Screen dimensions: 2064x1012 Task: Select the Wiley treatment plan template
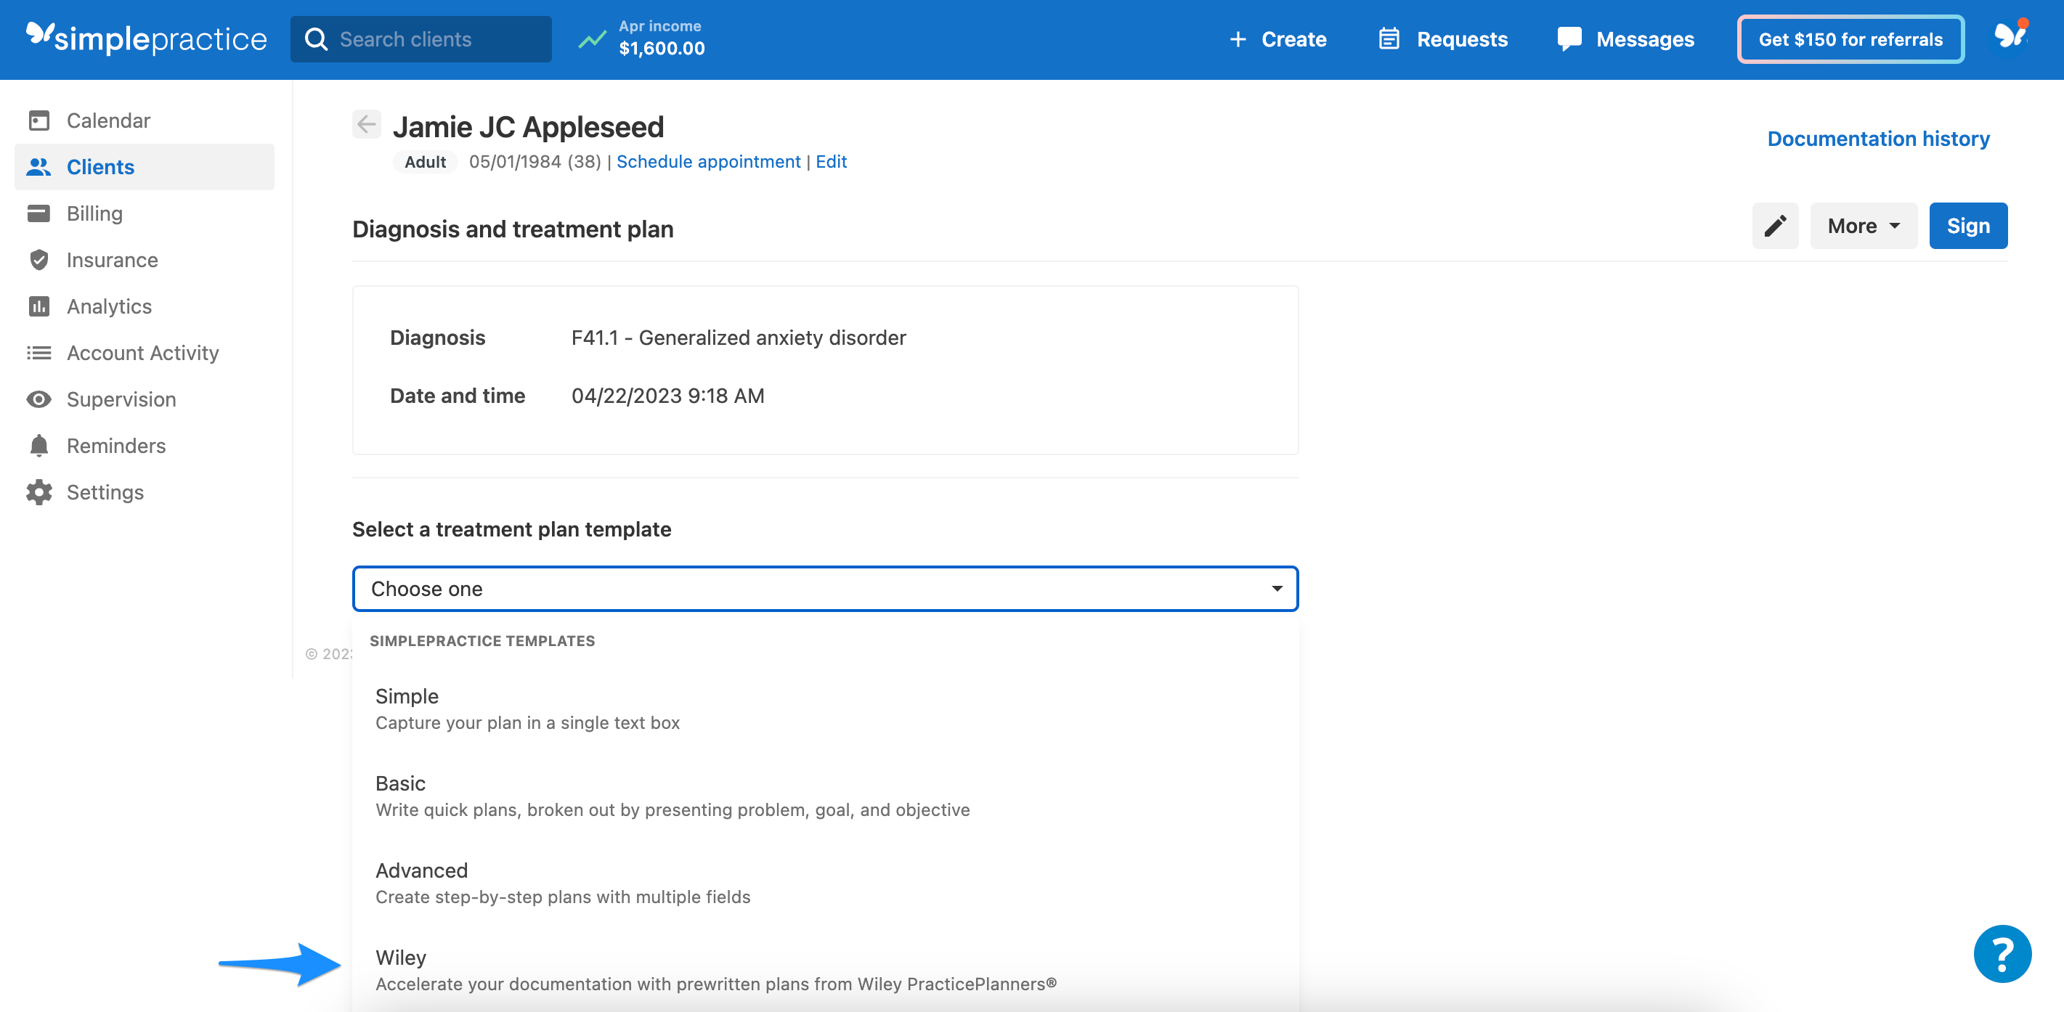click(x=401, y=957)
